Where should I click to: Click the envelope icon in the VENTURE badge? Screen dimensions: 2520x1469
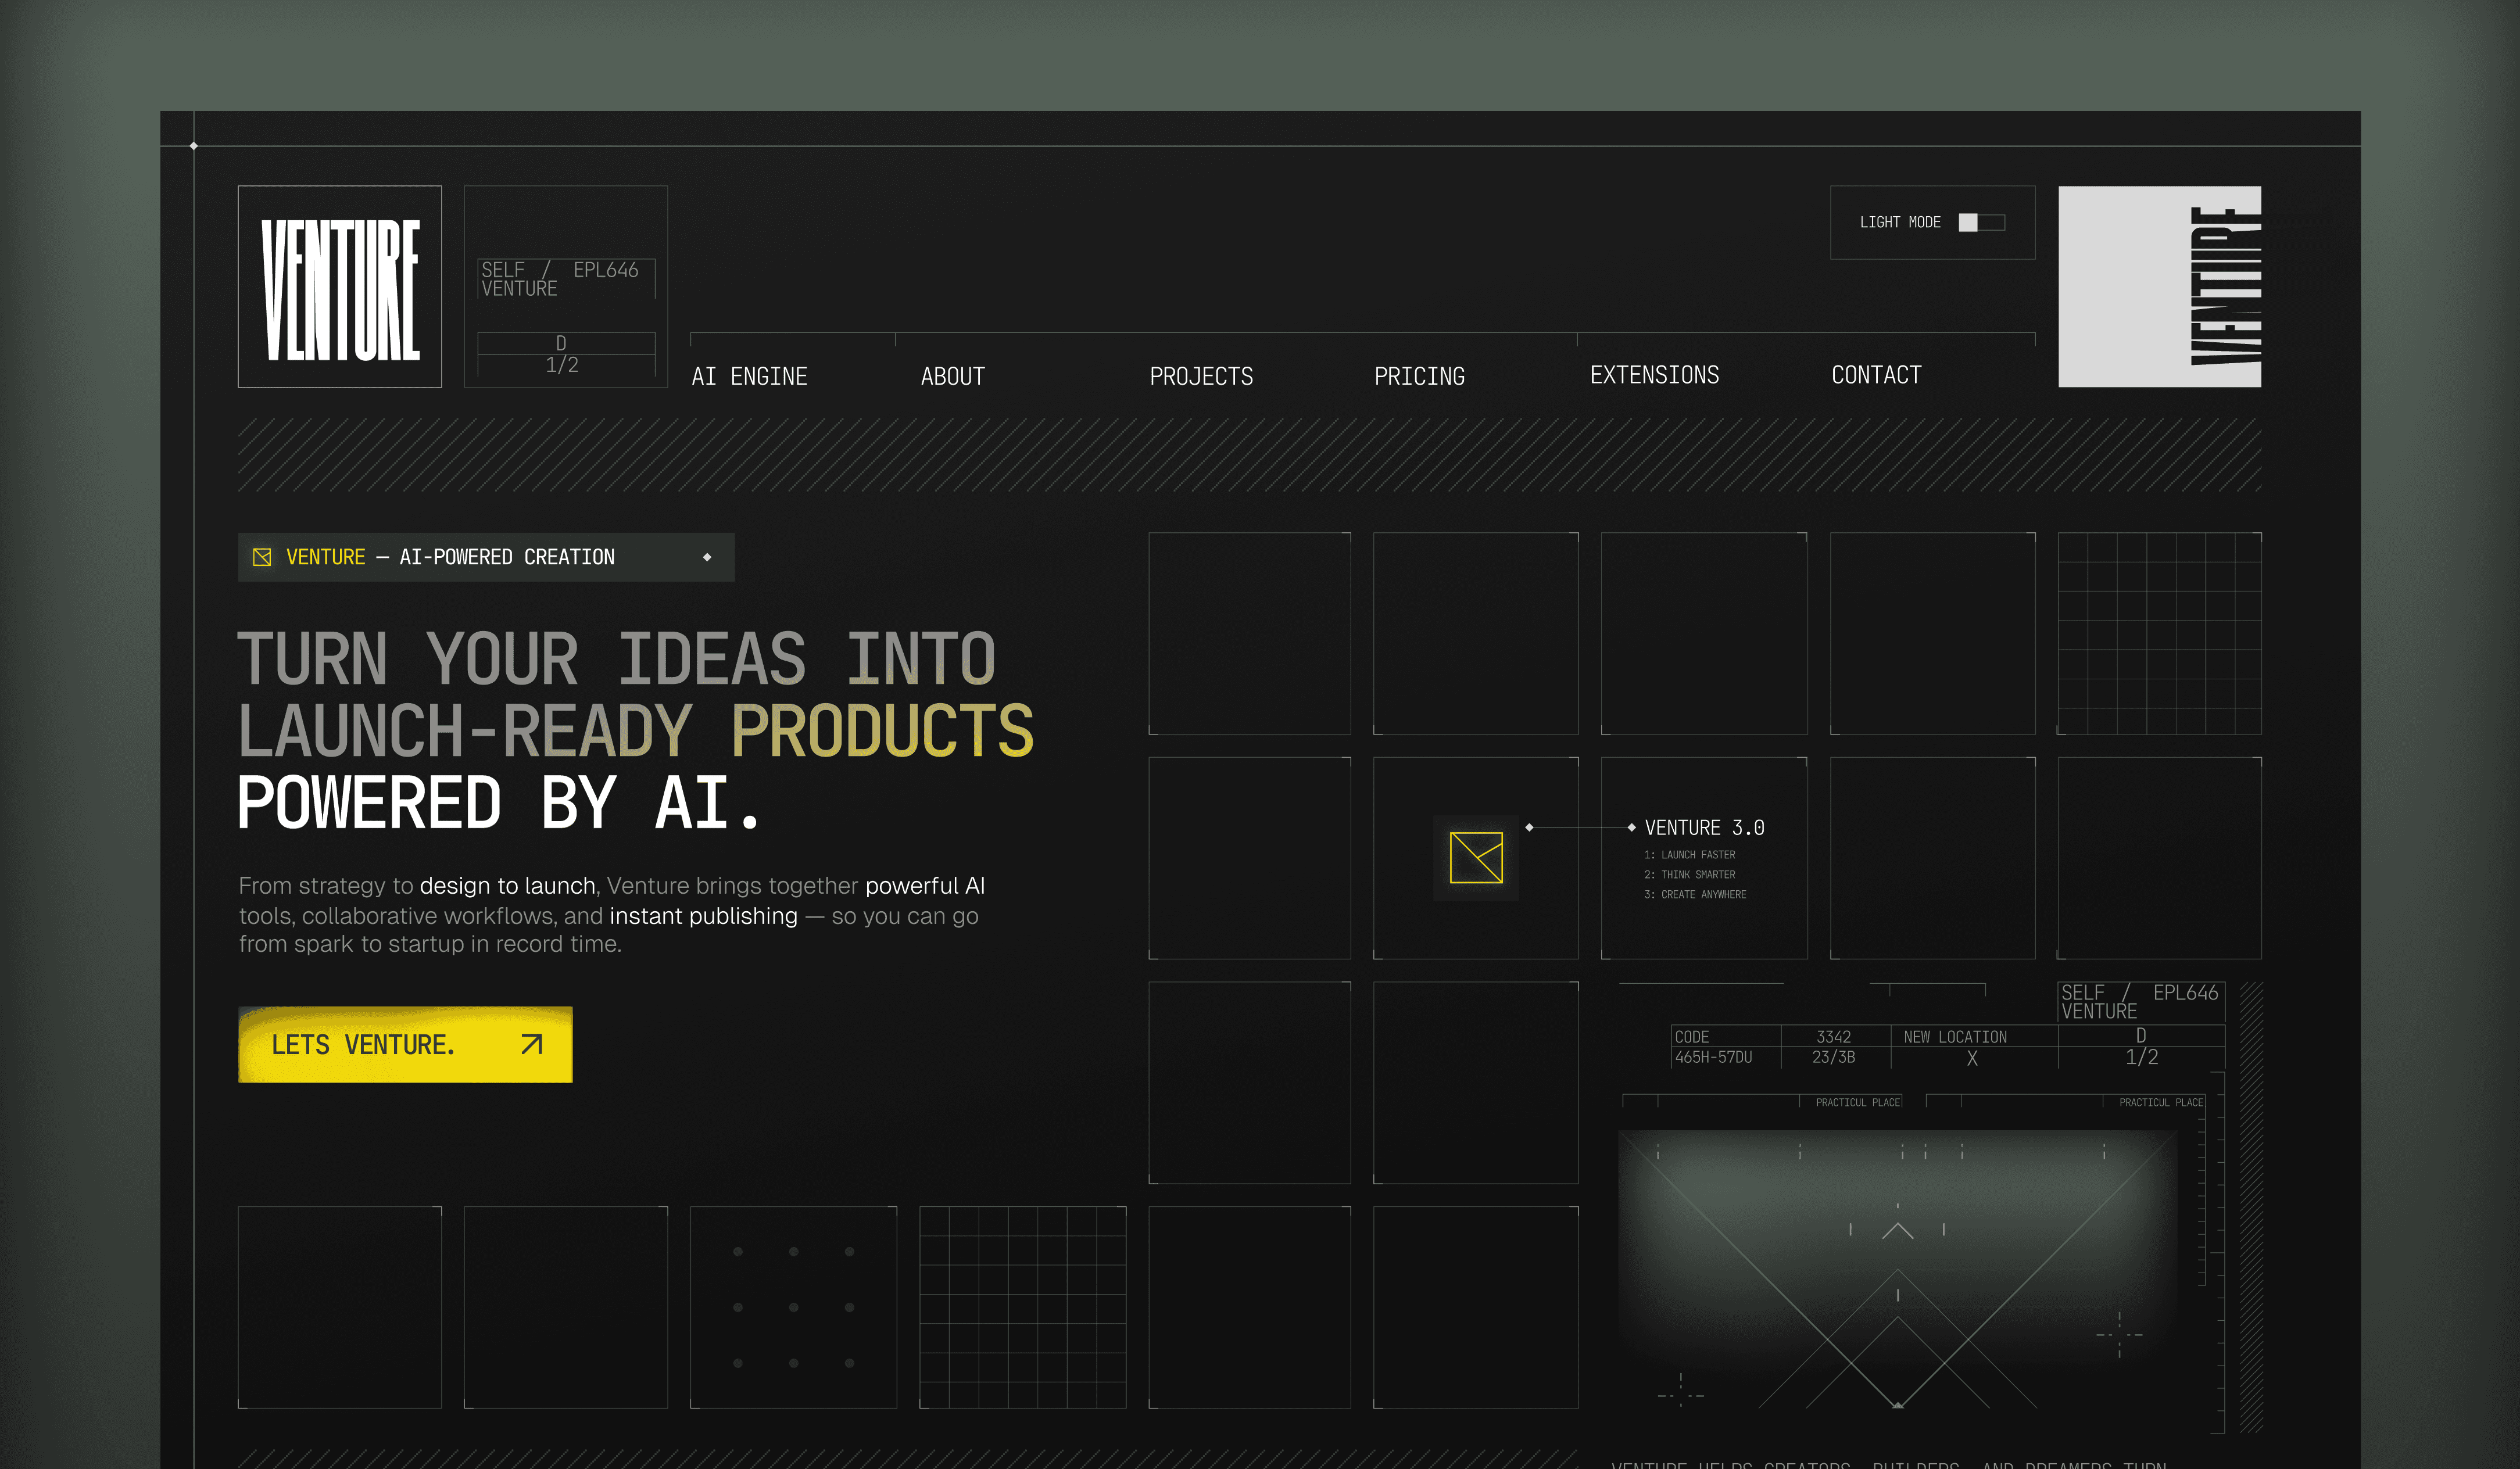(x=262, y=557)
